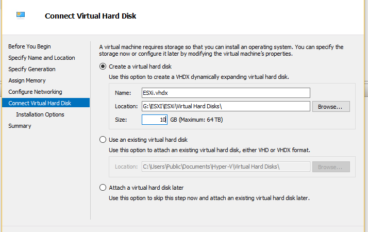
Task: Go to Before You Begin step
Action: click(29, 46)
